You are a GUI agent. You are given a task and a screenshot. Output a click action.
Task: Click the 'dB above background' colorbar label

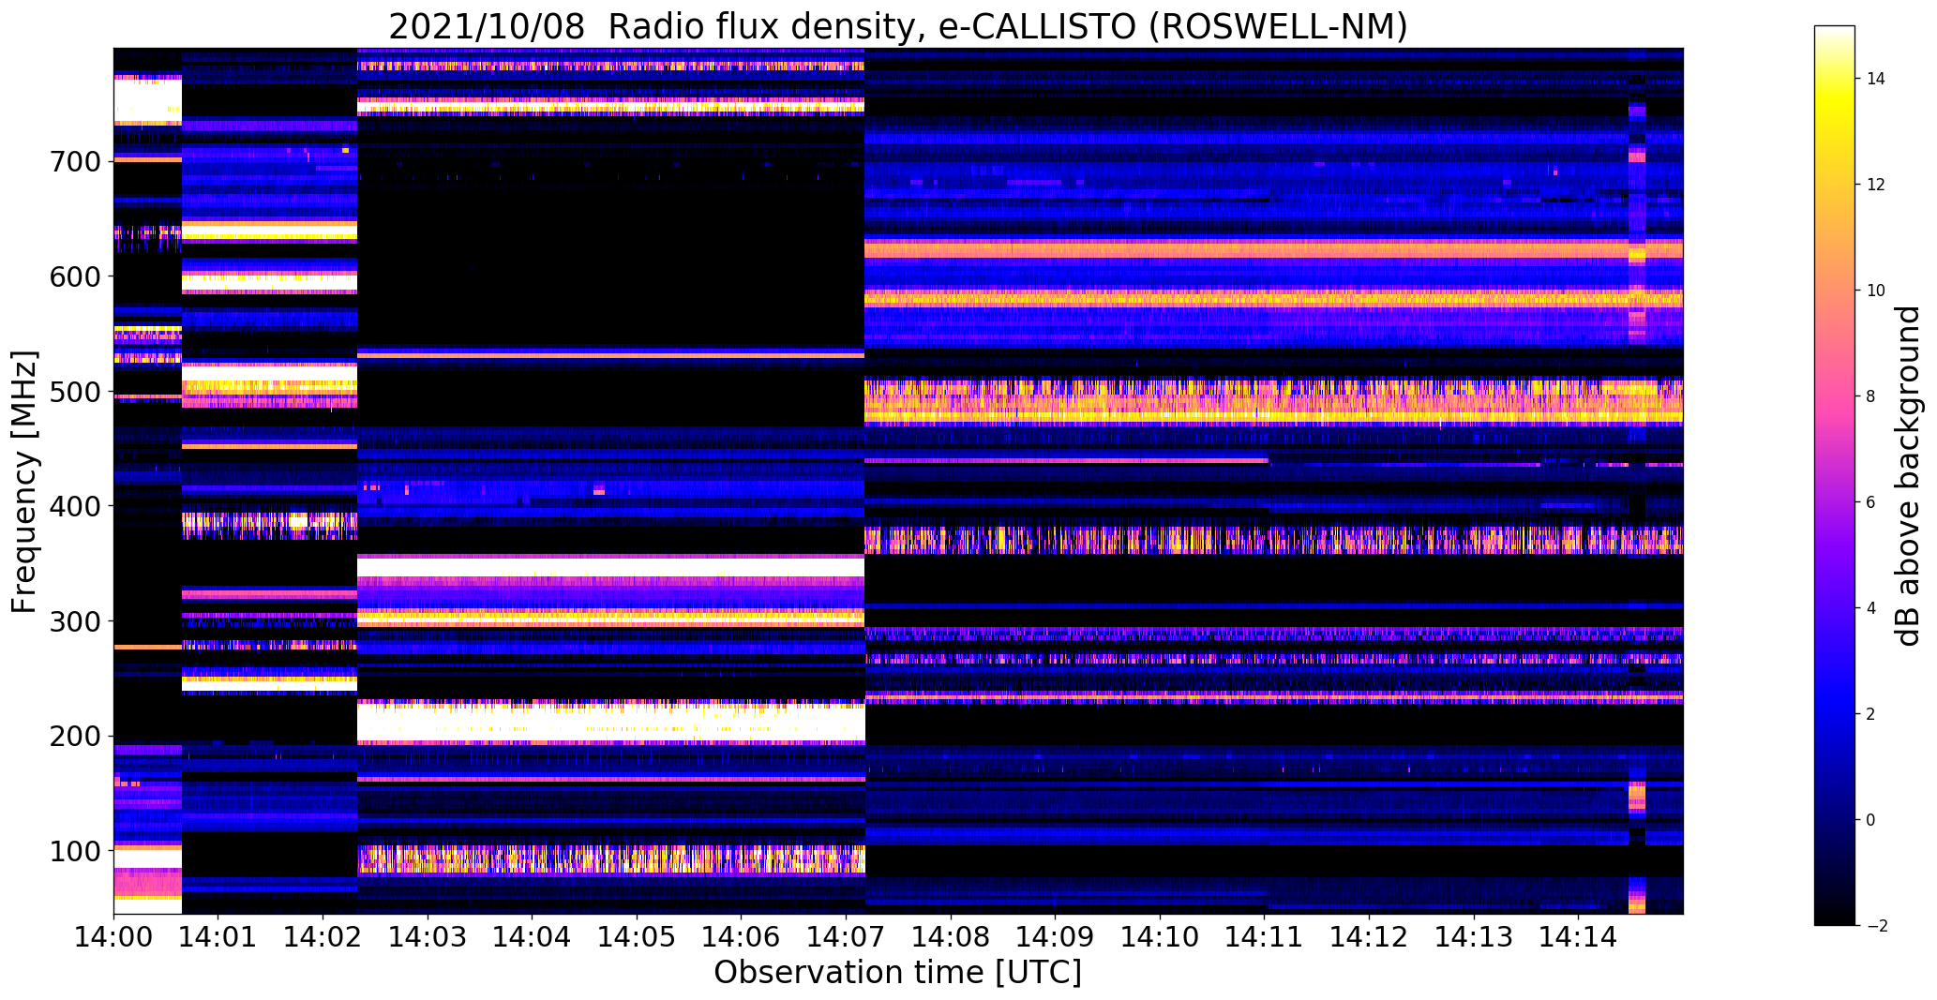tap(1908, 476)
